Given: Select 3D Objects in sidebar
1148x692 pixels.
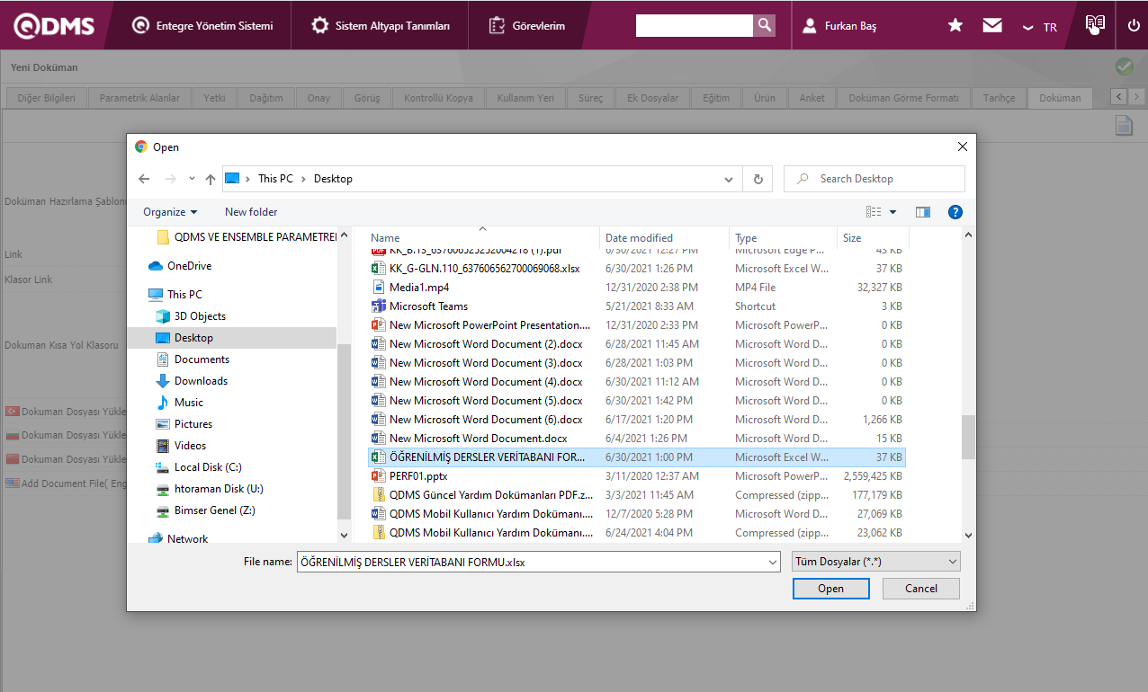Looking at the screenshot, I should point(200,316).
